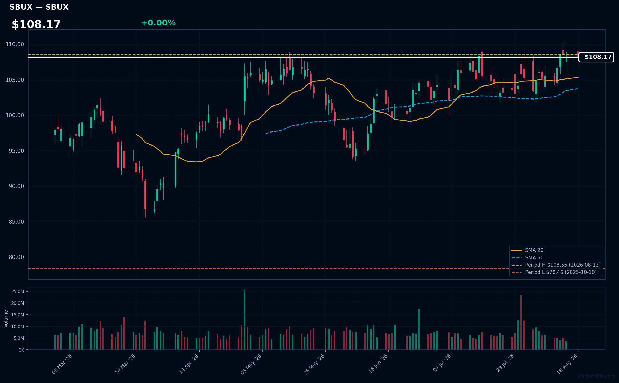619x383 pixels.
Task: Click the 14 Apr '26 date label
Action: (x=188, y=364)
